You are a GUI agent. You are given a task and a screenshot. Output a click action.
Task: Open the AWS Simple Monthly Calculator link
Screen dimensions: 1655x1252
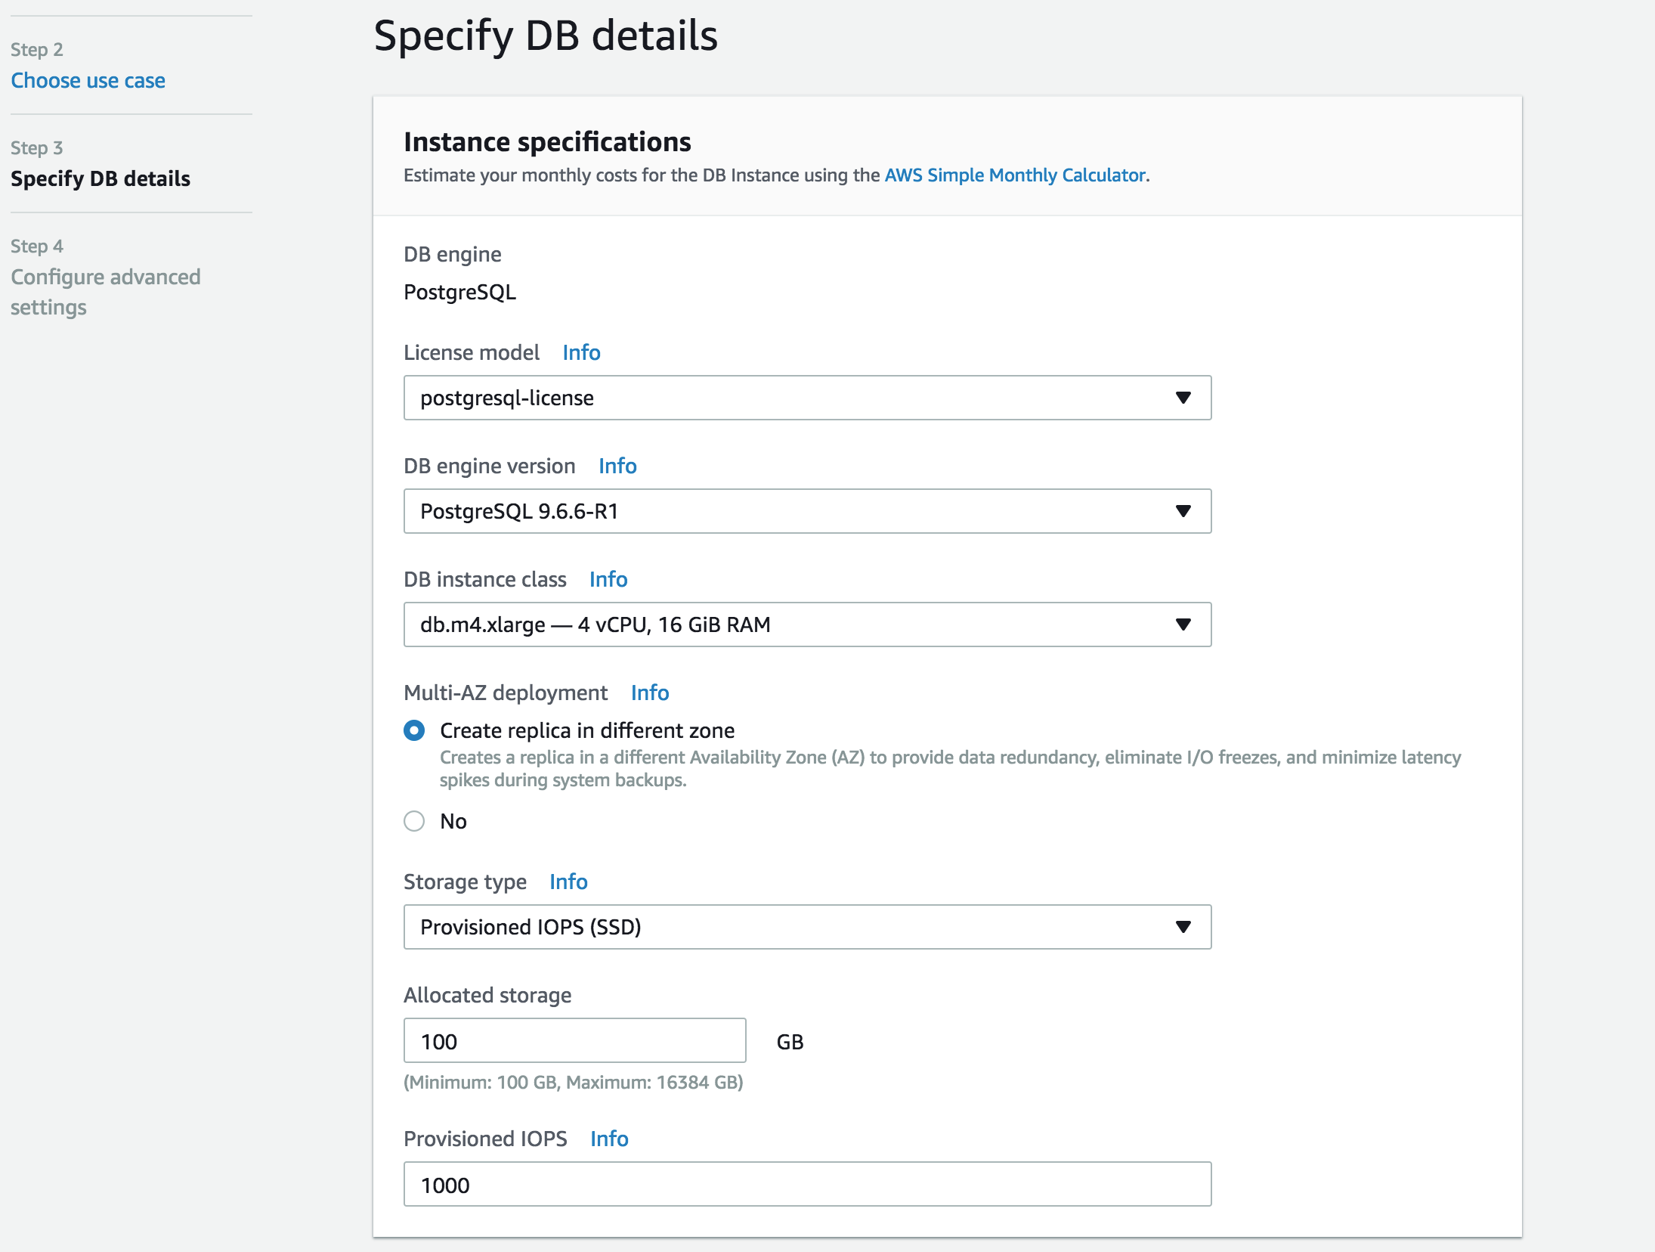(1014, 175)
